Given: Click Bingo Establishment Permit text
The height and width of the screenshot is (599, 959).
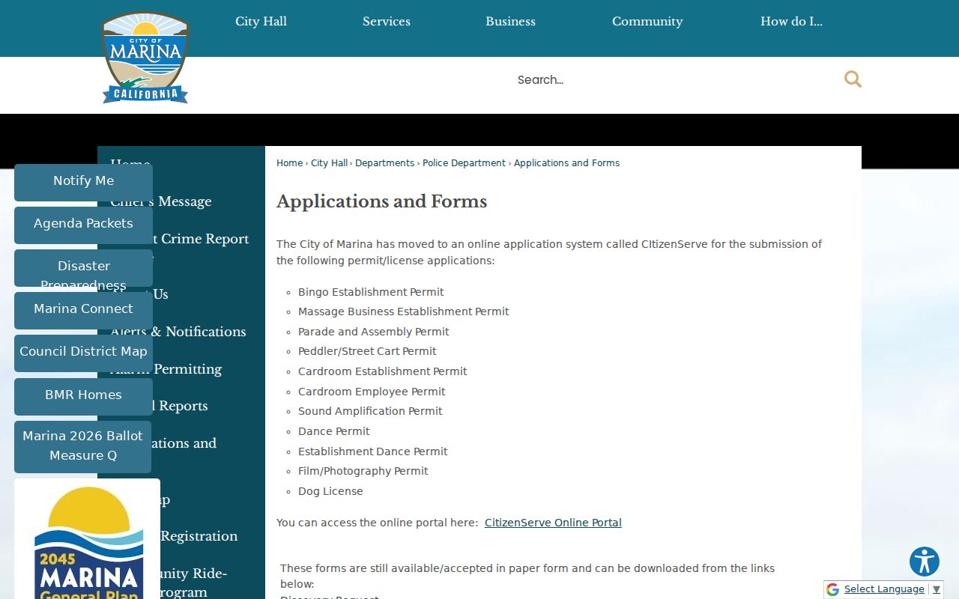Looking at the screenshot, I should (x=371, y=292).
